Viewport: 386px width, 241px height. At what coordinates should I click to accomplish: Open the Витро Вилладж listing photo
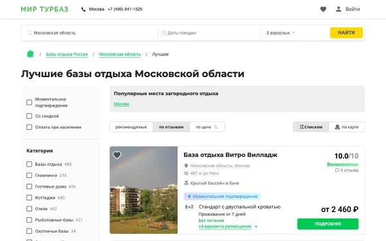point(143,190)
